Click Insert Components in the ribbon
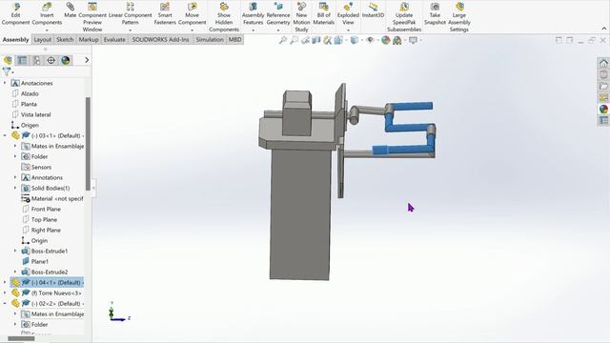The width and height of the screenshot is (610, 343). [47, 16]
